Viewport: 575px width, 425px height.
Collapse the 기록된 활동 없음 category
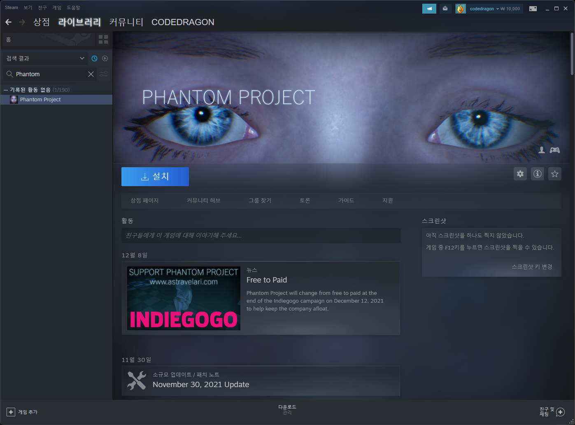(6, 90)
